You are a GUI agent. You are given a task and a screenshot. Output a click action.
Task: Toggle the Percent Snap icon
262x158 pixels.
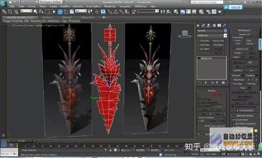click(121, 12)
